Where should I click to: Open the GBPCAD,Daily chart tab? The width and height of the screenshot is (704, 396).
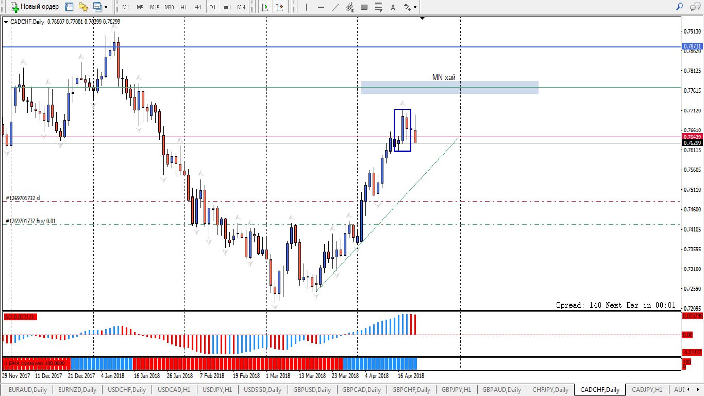[361, 390]
